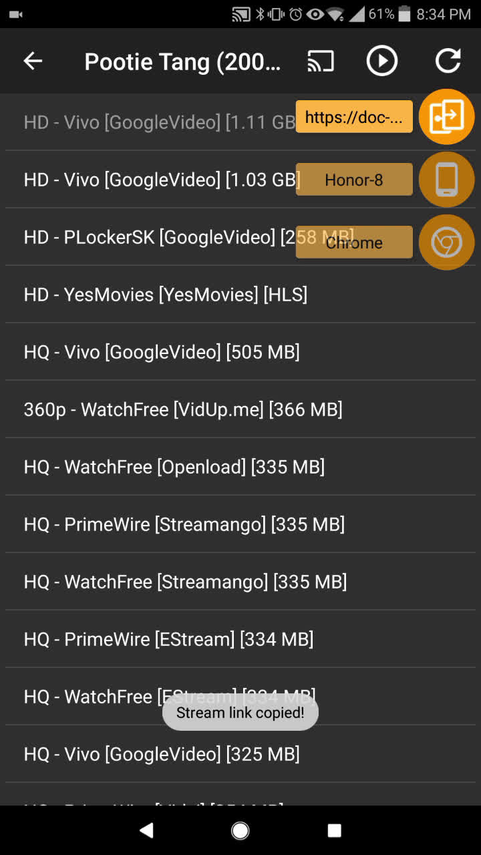The image size is (481, 855).
Task: Select 360p - WatchFree [VidUp.me] stream
Action: coord(240,409)
